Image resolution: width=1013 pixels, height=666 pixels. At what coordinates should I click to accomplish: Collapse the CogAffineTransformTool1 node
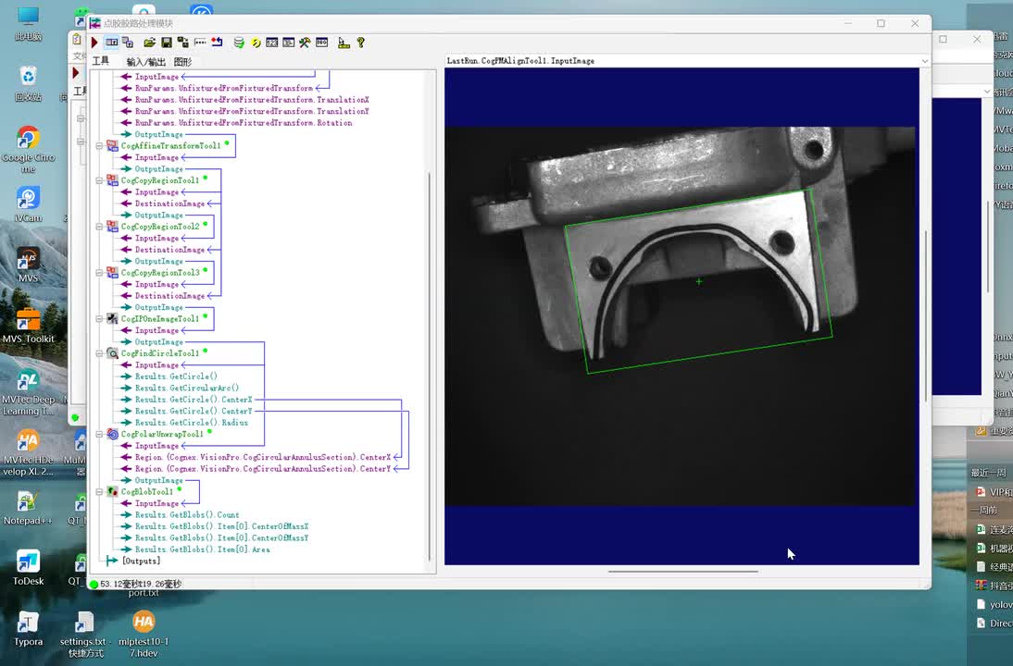tap(100, 146)
